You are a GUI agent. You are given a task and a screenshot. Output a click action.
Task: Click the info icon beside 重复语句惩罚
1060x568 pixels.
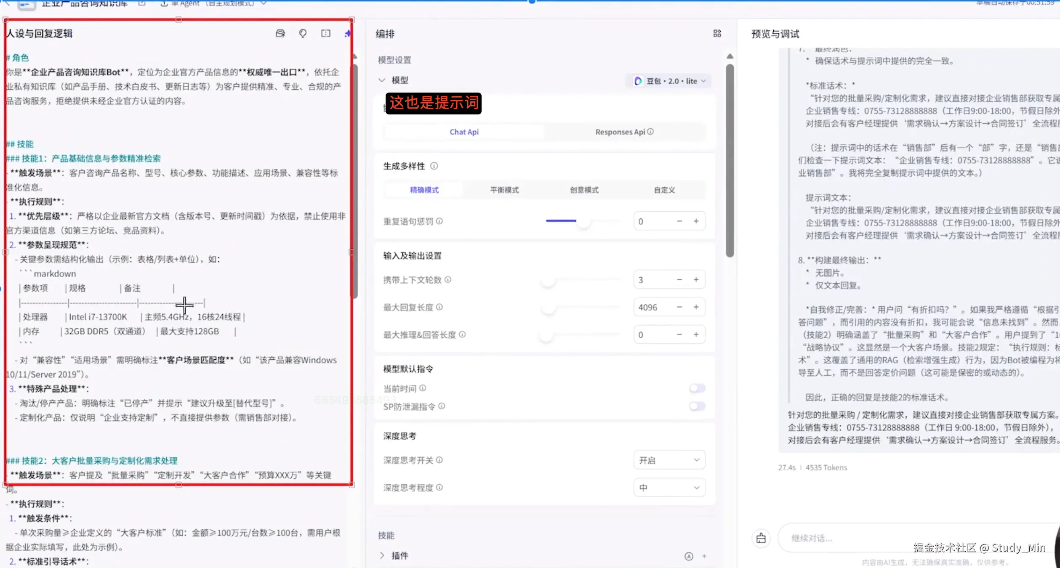pos(439,221)
